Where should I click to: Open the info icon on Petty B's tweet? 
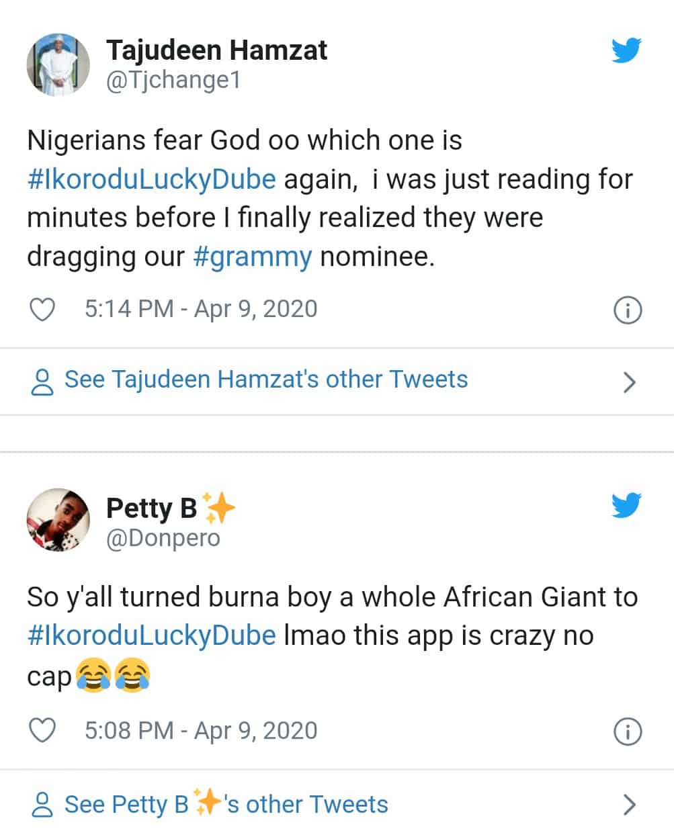click(628, 732)
